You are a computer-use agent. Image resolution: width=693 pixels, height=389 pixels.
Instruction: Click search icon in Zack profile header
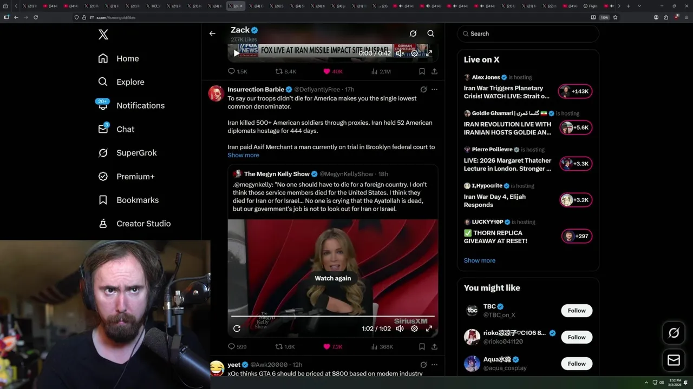tap(431, 33)
